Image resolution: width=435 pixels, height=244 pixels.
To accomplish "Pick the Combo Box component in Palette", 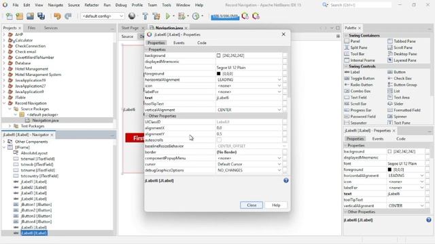I will pos(360,91).
